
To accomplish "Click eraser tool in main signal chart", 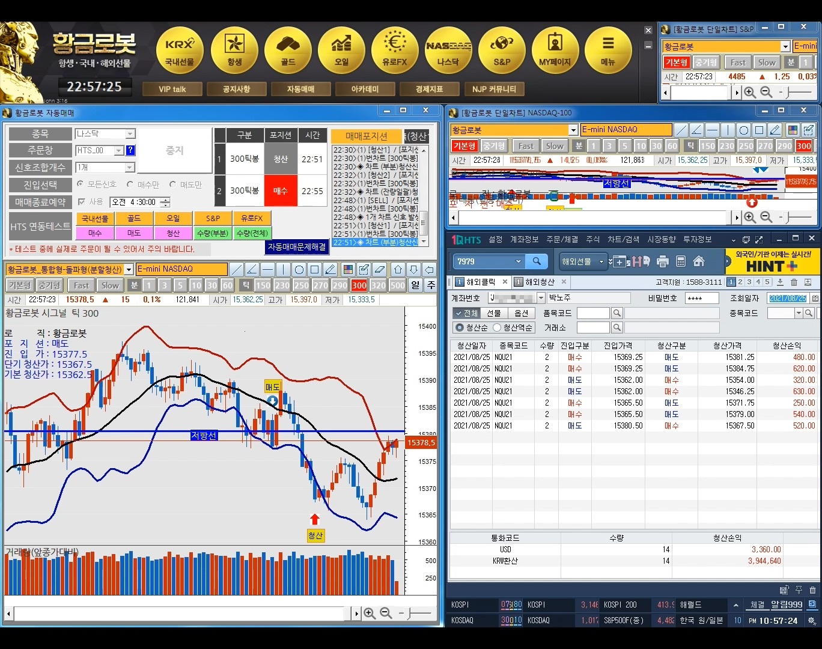I will (379, 269).
